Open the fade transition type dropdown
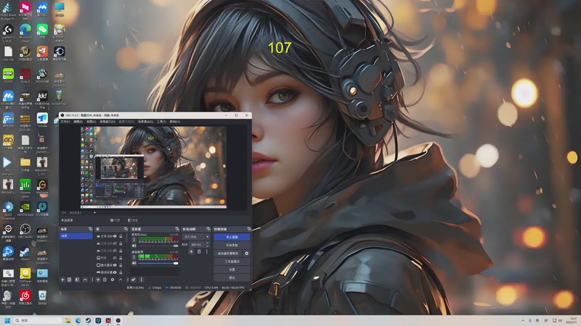Image resolution: width=581 pixels, height=326 pixels. [196, 237]
